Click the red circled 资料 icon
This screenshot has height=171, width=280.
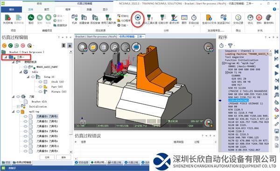tap(259, 18)
